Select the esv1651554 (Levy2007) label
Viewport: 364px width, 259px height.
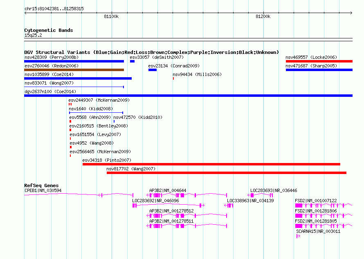(x=95, y=134)
